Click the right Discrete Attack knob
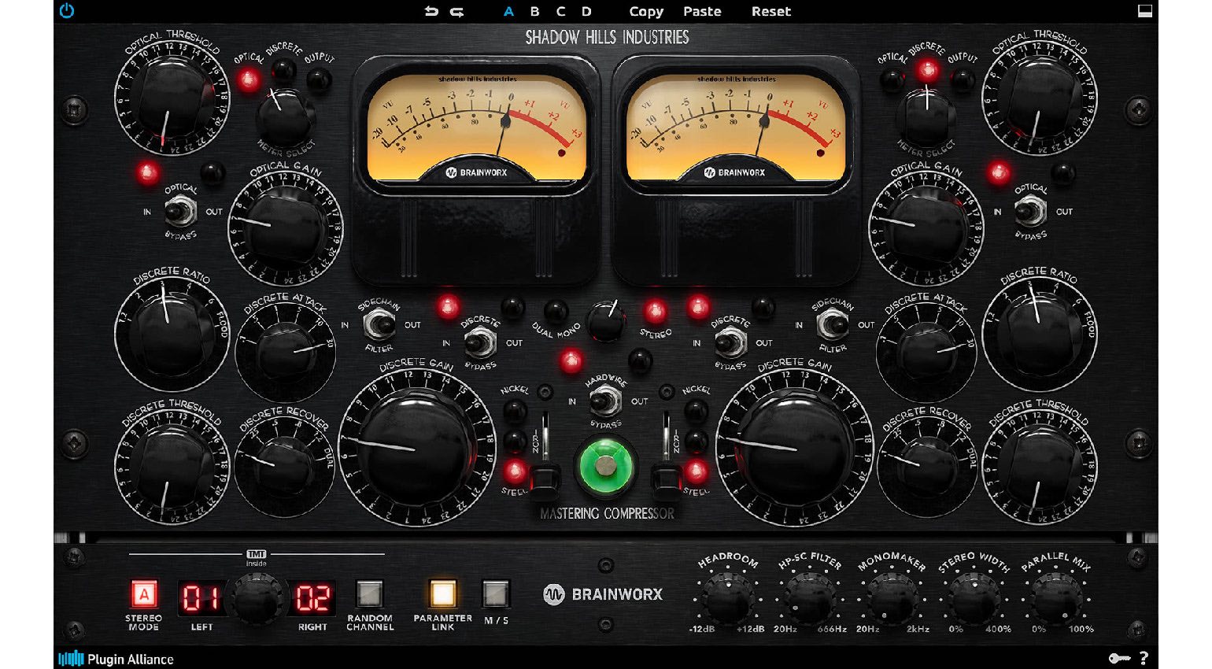 click(x=926, y=352)
